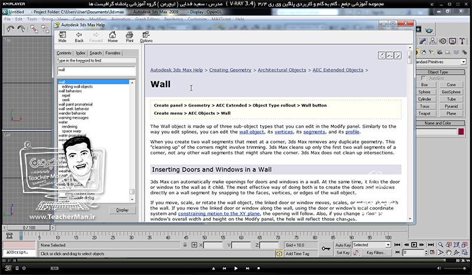Follow the 'wall object' hyperlink
Screen dimensions: 472x275
[x=251, y=132]
